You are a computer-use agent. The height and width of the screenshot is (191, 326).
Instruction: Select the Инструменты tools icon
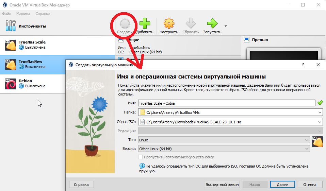[11, 26]
